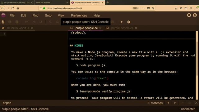This screenshot has height=112, width=199.
Task: Open the Preferences menu
Action: [x=79, y=16]
